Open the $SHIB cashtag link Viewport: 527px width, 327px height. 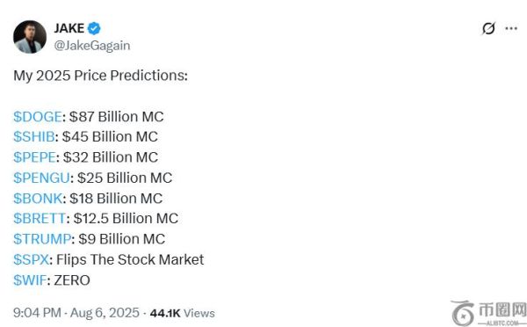34,137
